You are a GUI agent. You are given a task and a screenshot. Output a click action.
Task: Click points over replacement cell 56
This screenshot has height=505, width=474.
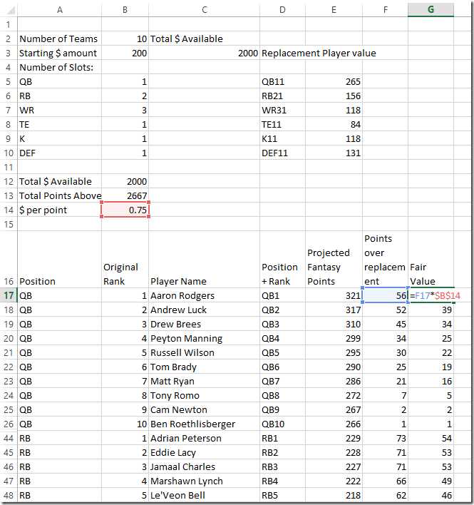click(x=385, y=296)
